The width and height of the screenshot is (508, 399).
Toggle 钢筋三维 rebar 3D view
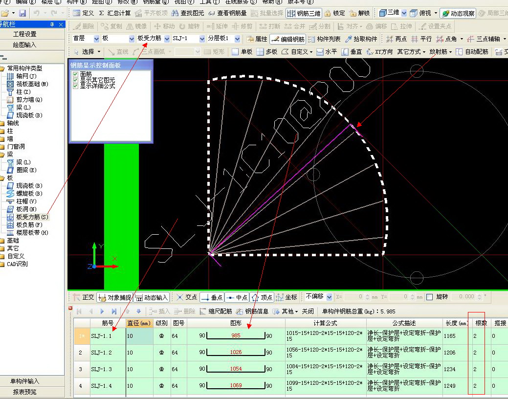pos(304,13)
